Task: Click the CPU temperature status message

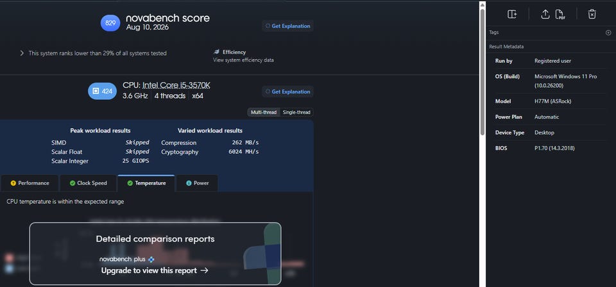Action: (x=65, y=202)
